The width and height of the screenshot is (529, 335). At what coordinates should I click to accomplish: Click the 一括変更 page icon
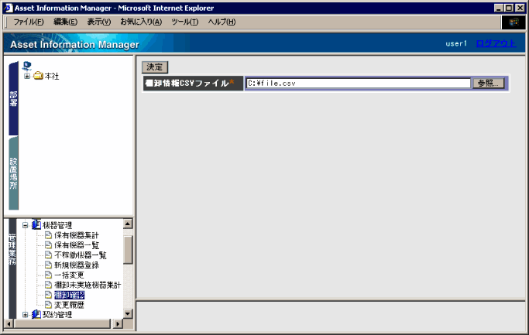point(48,275)
